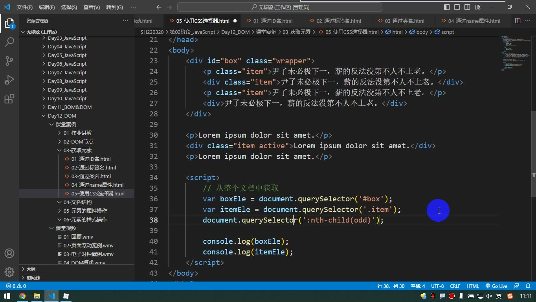Viewport: 536px width, 302px height.
Task: Expand the 时间线 timeline section
Action: [x=33, y=278]
